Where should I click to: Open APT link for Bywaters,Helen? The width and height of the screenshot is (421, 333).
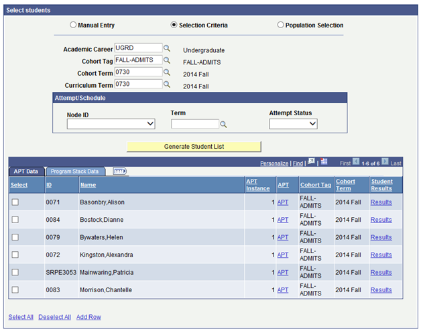pos(283,237)
